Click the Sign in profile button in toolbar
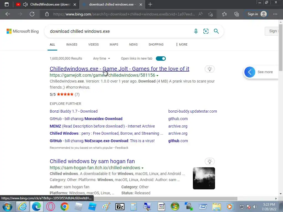Viewport: 283px width, 212px height. (257, 14)
